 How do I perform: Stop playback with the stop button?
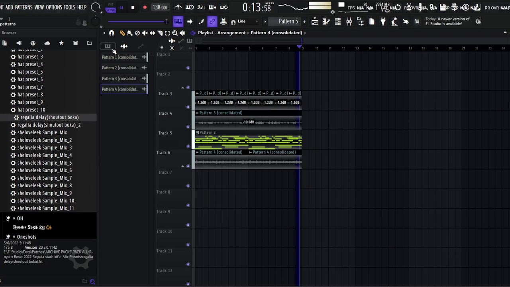133,7
